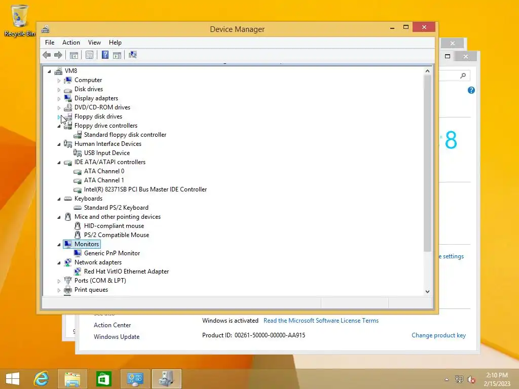Click Scan for hardware changes toolbar icon

tap(133, 55)
